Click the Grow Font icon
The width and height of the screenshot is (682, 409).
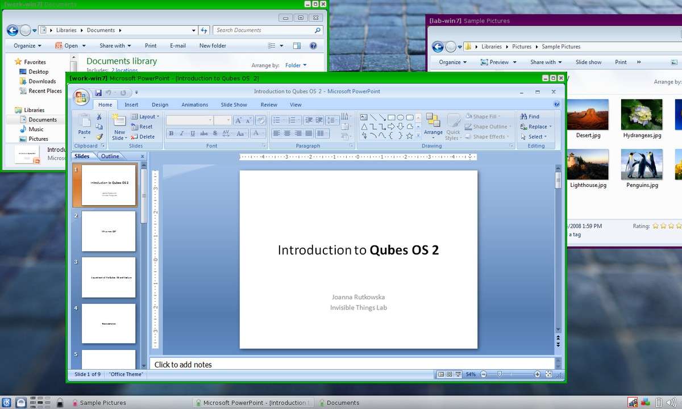[x=238, y=120]
